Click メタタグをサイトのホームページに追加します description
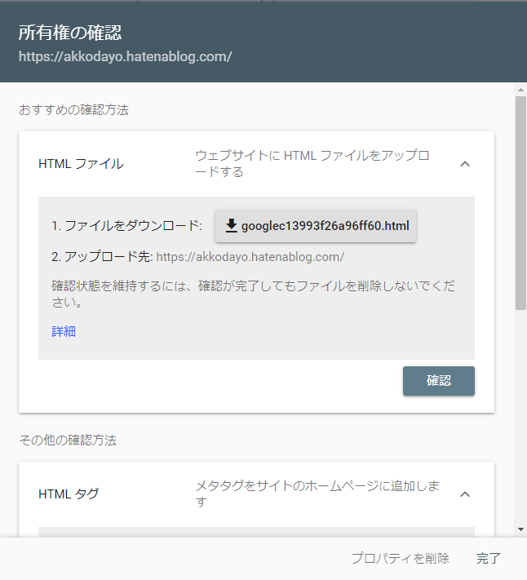Image resolution: width=527 pixels, height=580 pixels. pyautogui.click(x=317, y=494)
